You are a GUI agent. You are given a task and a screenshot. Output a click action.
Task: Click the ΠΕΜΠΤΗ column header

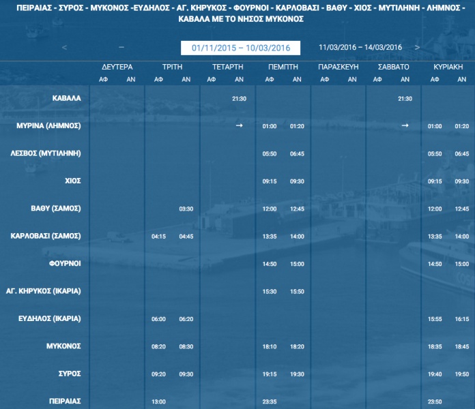(x=283, y=67)
